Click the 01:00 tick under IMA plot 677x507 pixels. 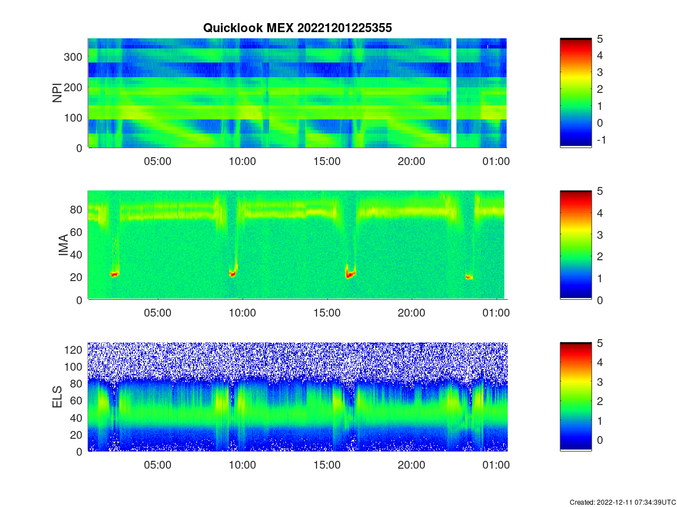pos(496,313)
